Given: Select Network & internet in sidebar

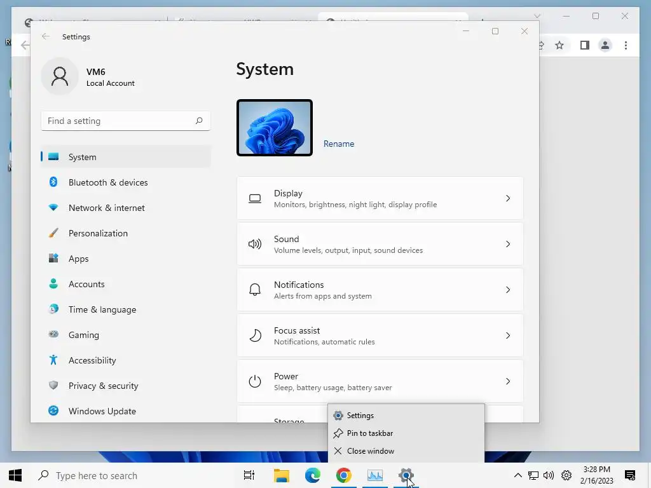Looking at the screenshot, I should 126,208.
